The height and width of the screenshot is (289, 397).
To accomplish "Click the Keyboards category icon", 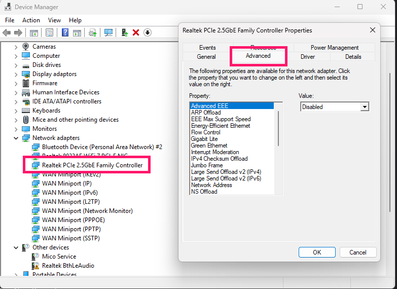I will tap(25, 111).
